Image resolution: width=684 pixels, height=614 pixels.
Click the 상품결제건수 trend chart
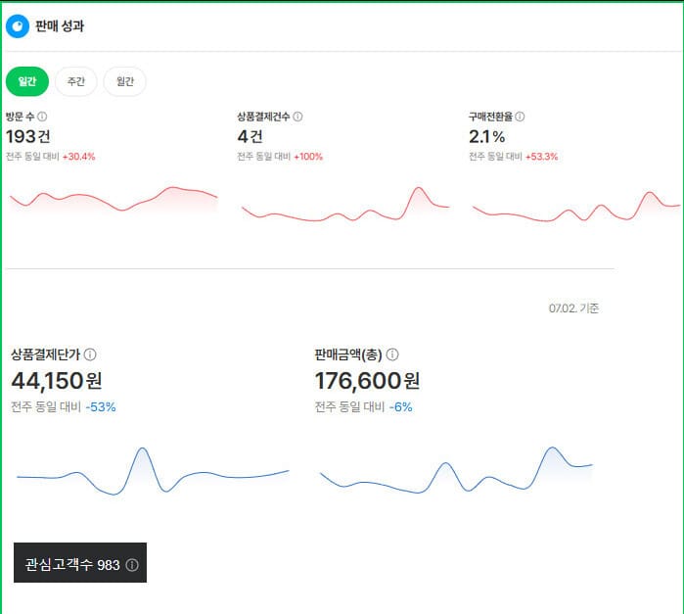click(345, 205)
